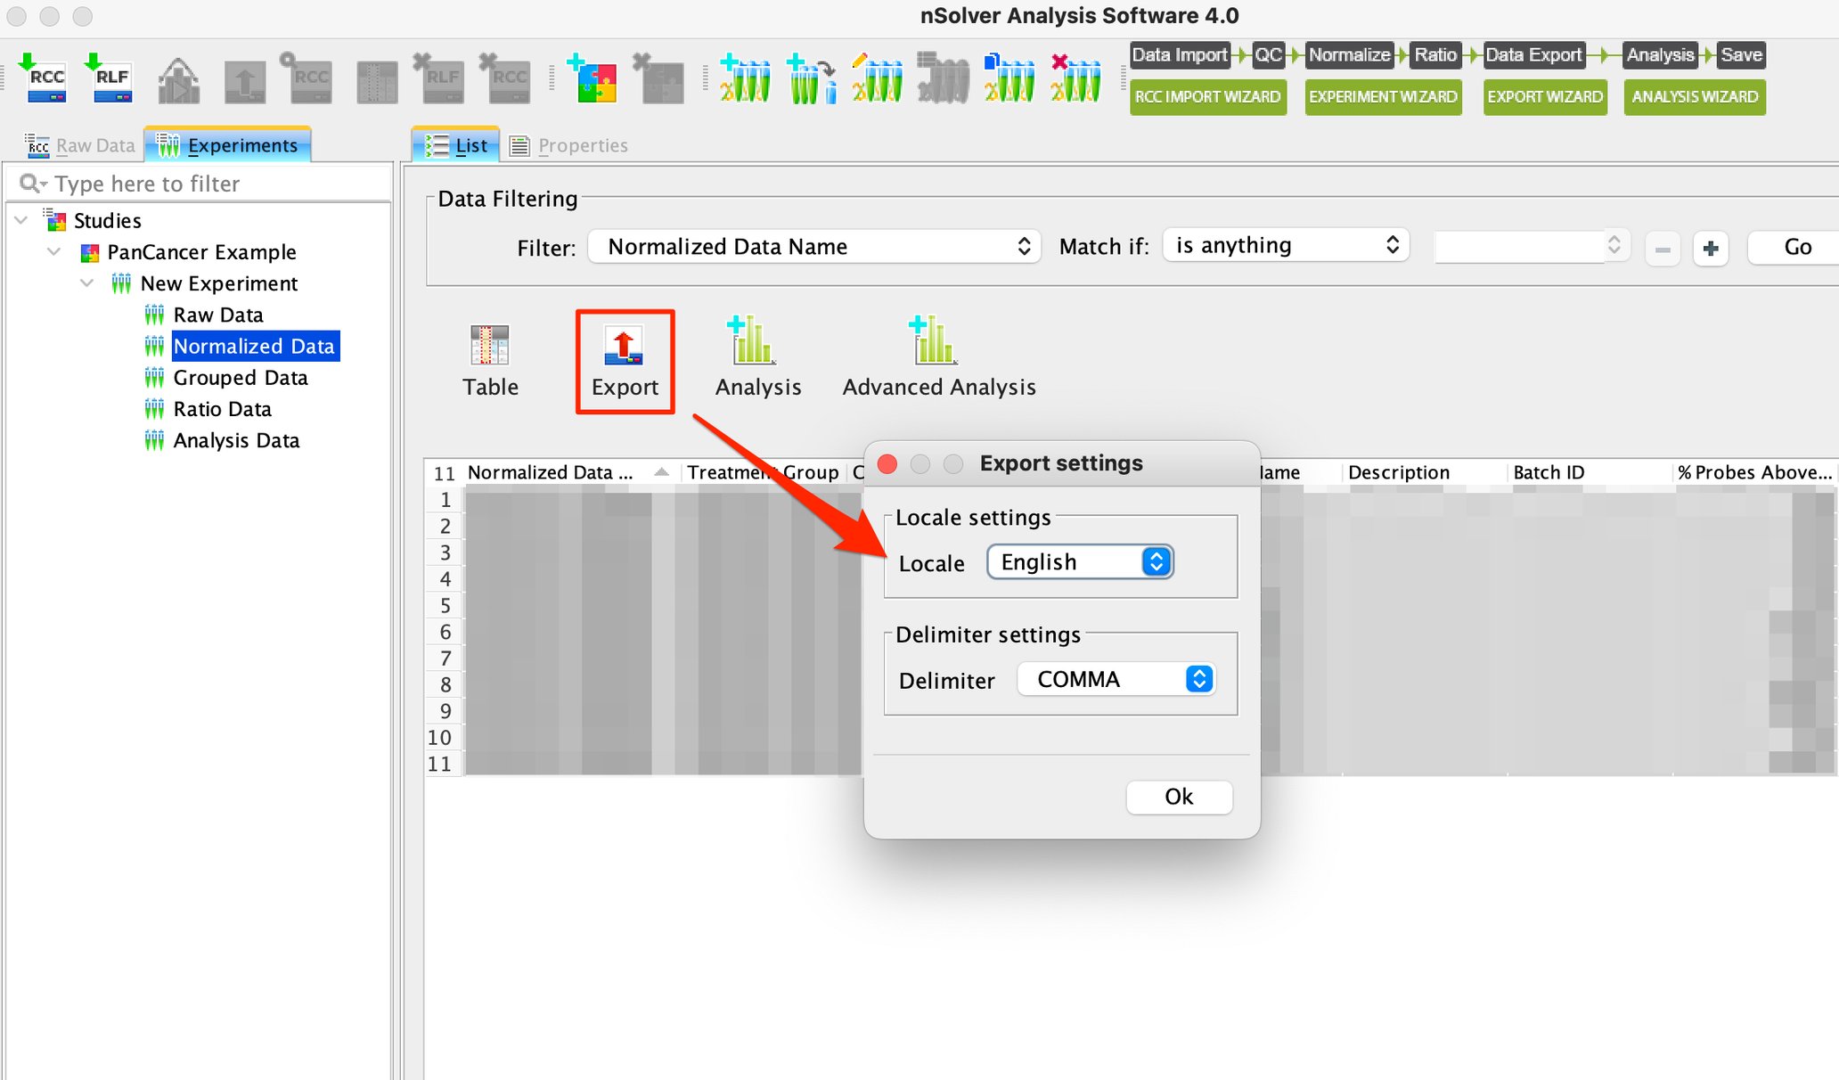Image resolution: width=1839 pixels, height=1080 pixels.
Task: Open the 'is anything' match condition dropdown
Action: point(1286,245)
